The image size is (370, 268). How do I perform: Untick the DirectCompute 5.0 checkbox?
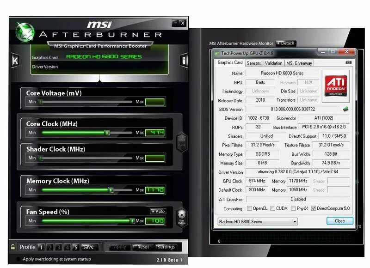tap(314, 208)
